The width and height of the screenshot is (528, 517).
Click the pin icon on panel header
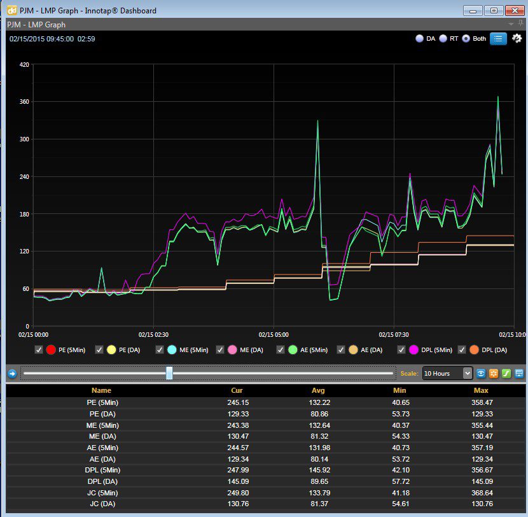coord(520,24)
